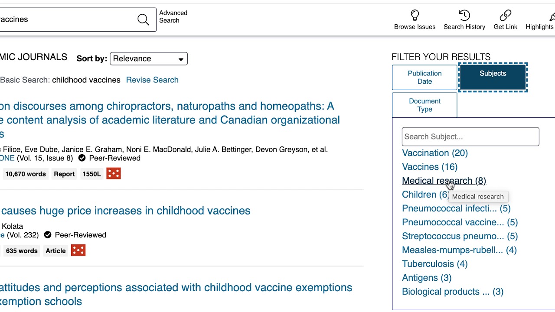Click the search magnifying glass icon
Image resolution: width=555 pixels, height=312 pixels.
tap(143, 19)
